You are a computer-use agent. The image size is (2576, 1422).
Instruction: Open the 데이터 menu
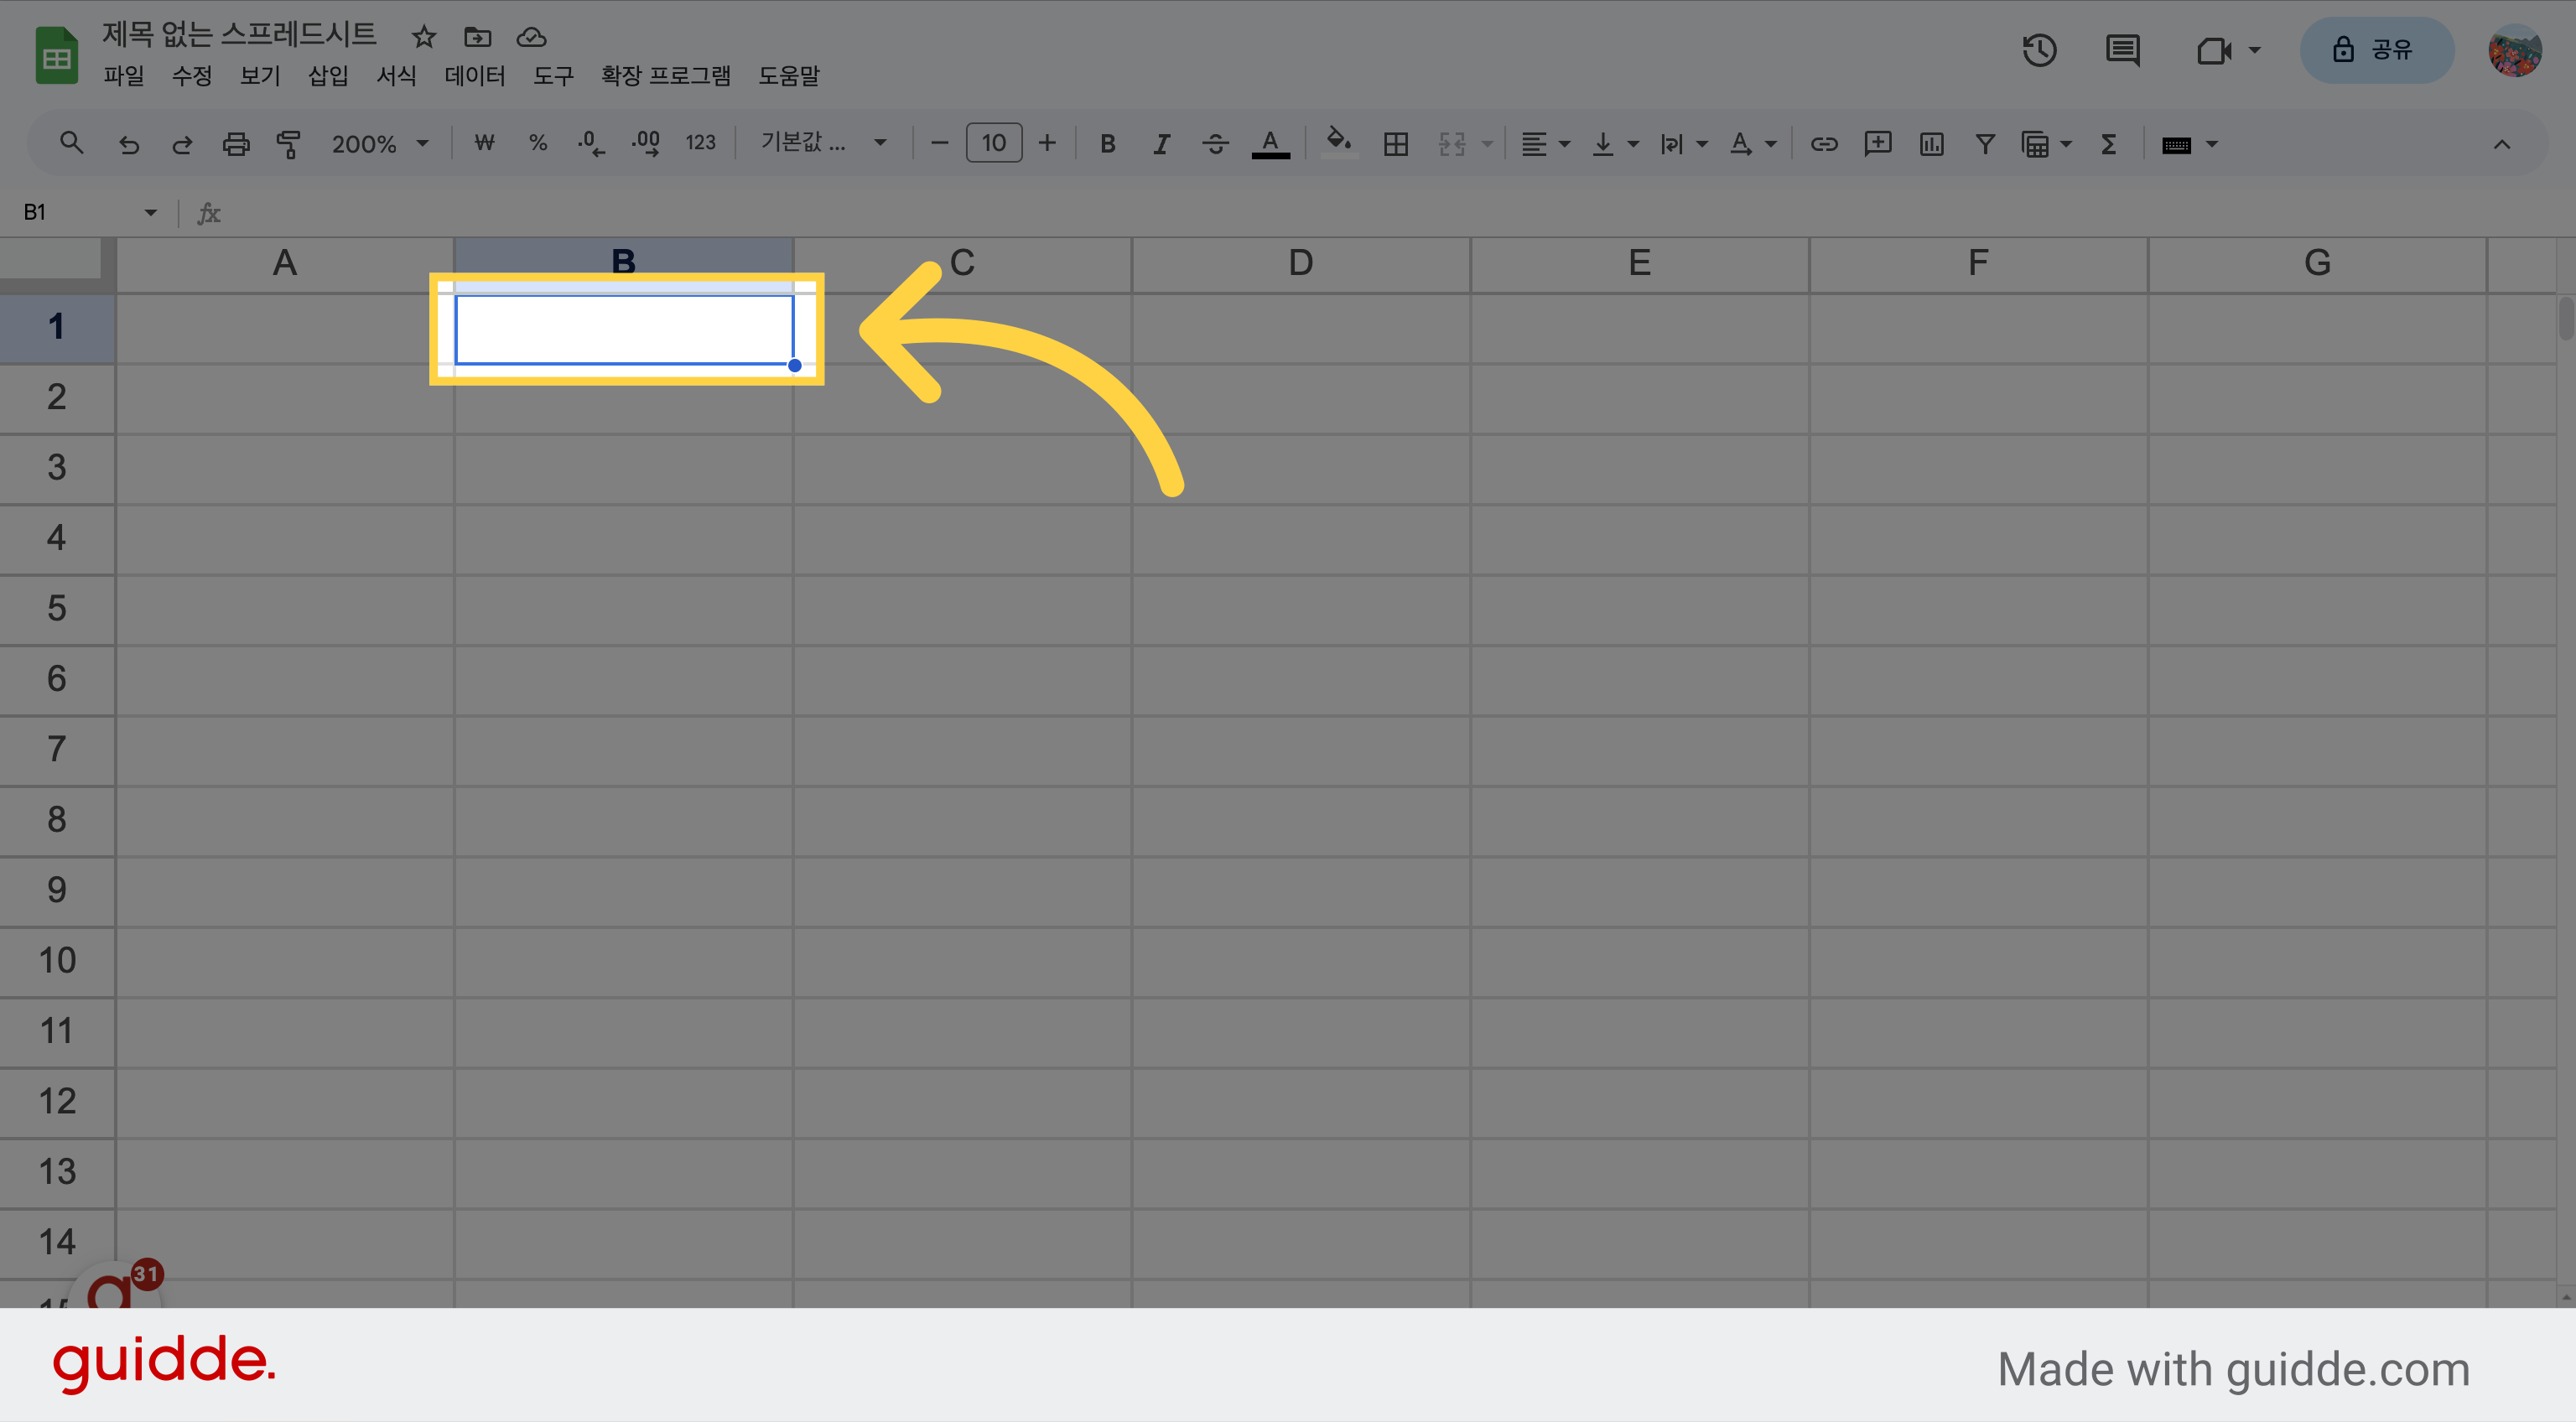pos(475,76)
